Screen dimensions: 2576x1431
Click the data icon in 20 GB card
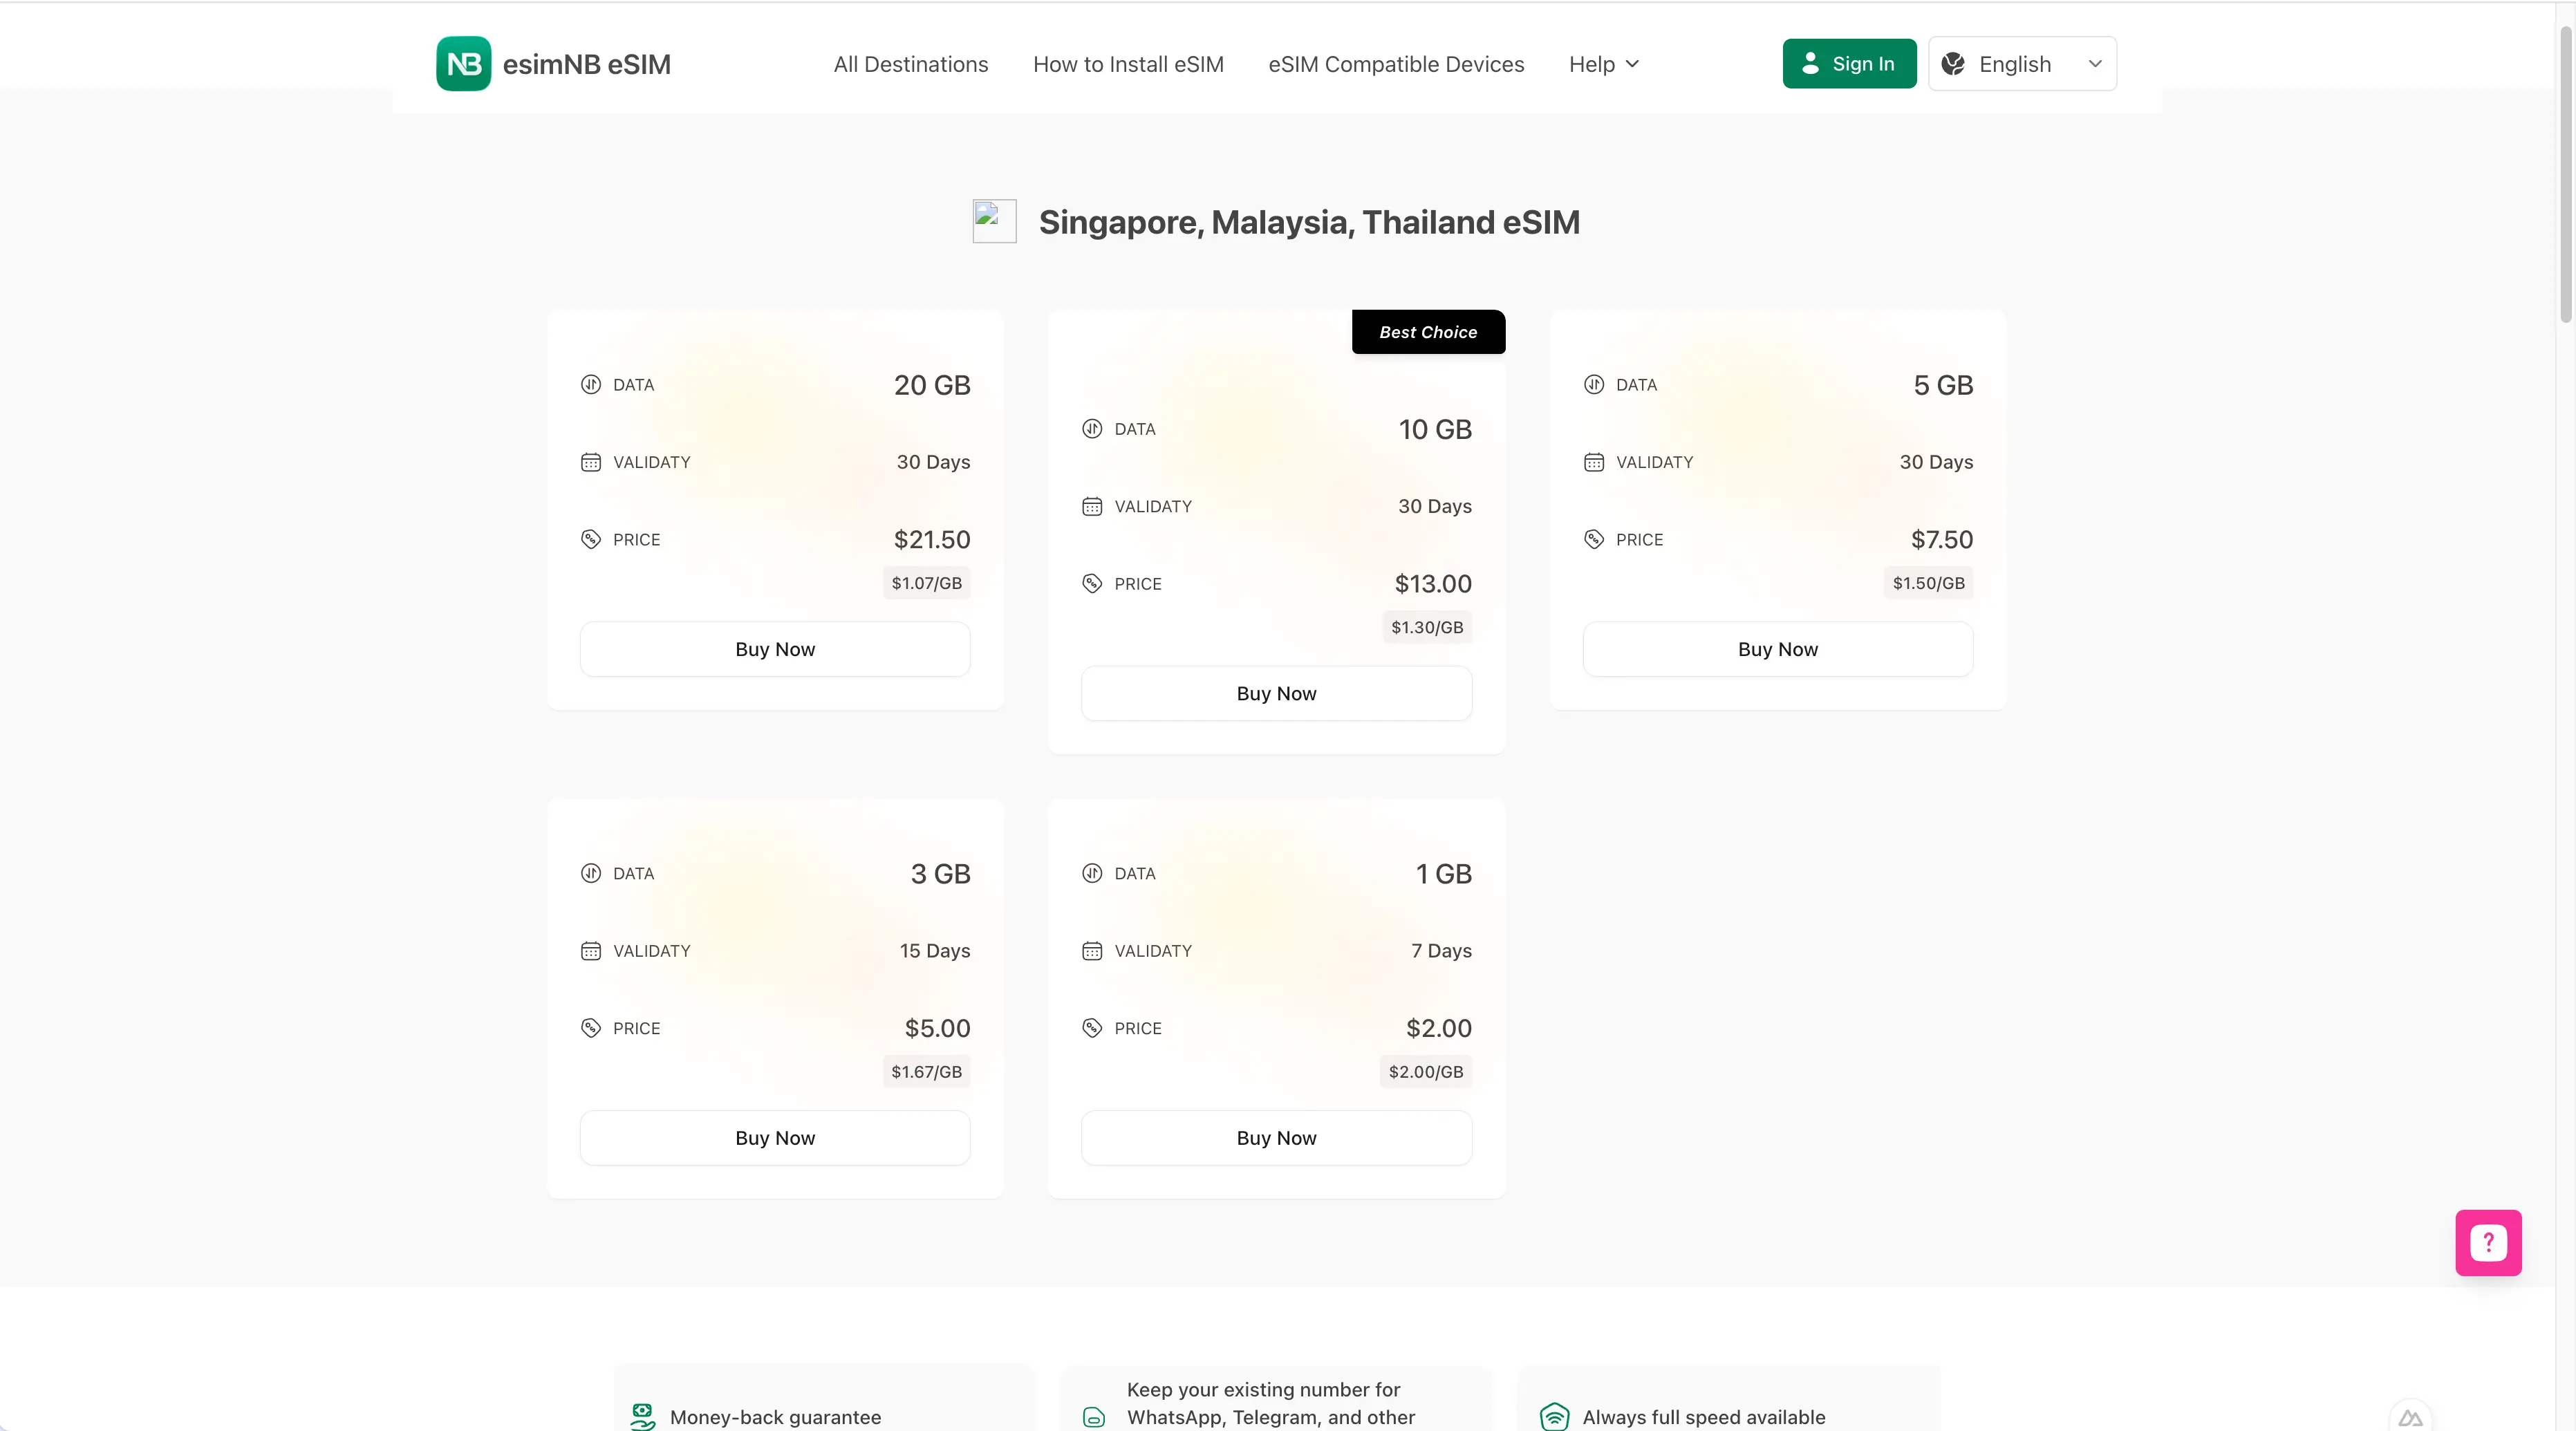point(591,385)
